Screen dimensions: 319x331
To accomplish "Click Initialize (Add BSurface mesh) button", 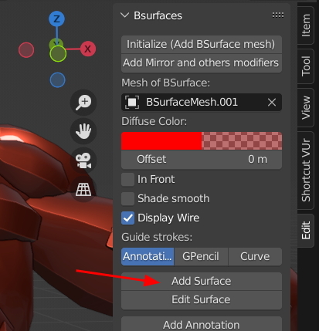I will pyautogui.click(x=202, y=45).
